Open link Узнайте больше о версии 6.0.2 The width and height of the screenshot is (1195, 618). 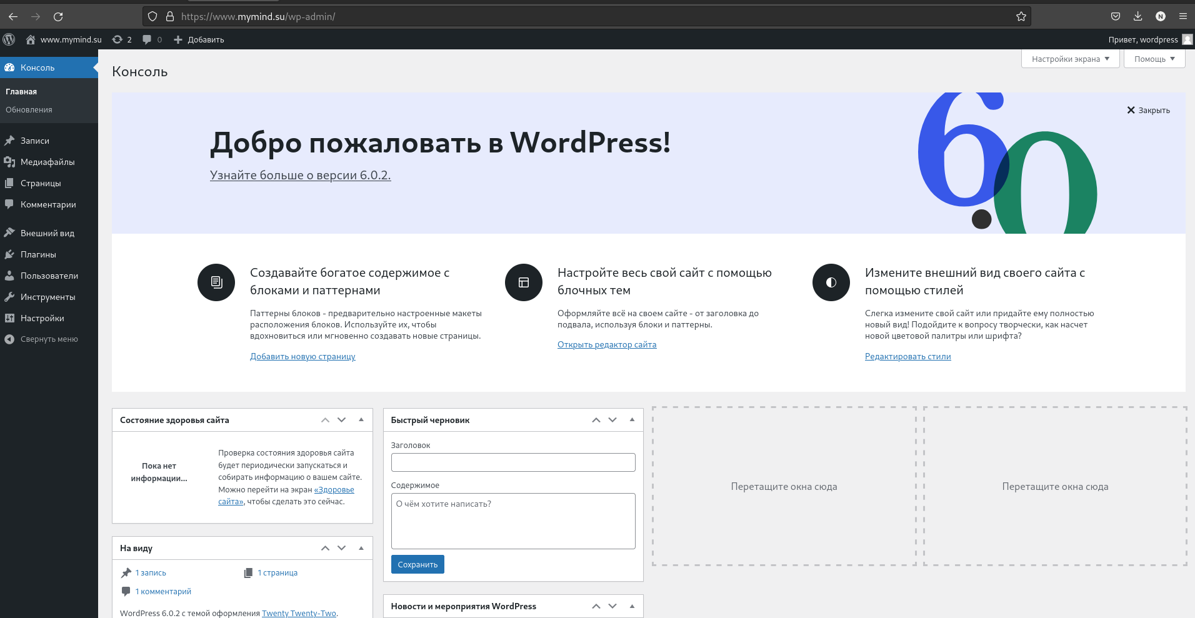click(x=300, y=175)
